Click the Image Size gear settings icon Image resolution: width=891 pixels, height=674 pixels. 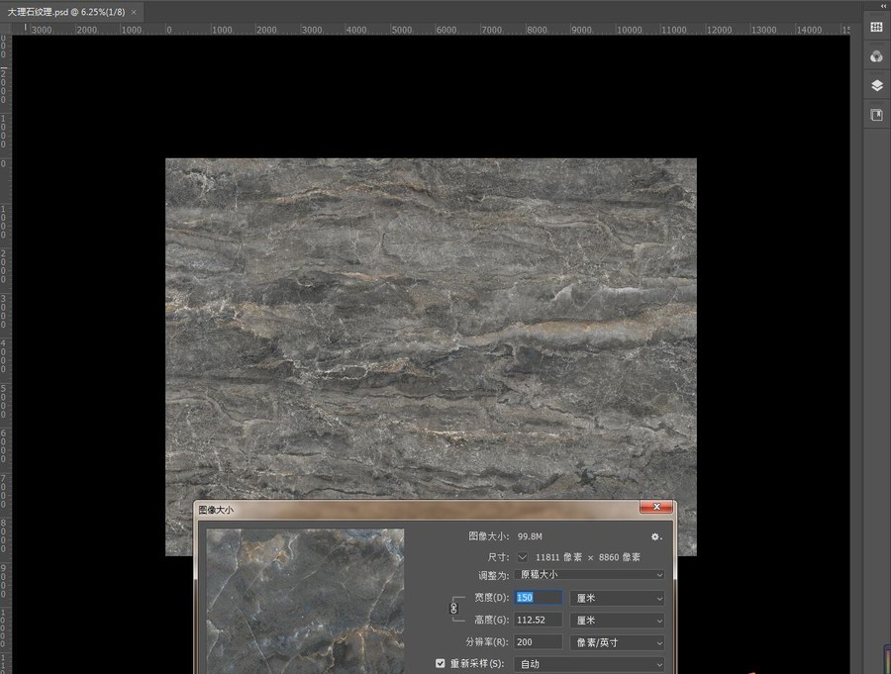pos(655,536)
